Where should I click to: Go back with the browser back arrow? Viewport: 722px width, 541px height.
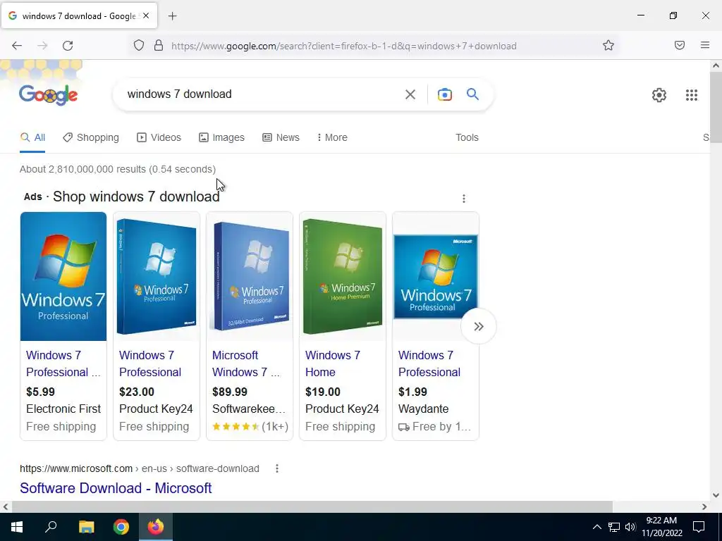[x=17, y=46]
